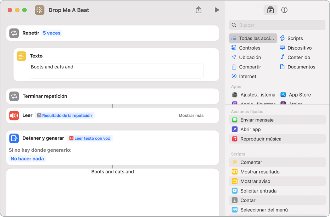Image resolution: width=330 pixels, height=217 pixels.
Task: Click the Detener y generar exit icon
Action: click(14, 138)
